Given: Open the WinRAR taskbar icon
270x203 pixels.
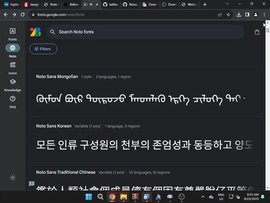Looking at the screenshot, I should (135, 197).
